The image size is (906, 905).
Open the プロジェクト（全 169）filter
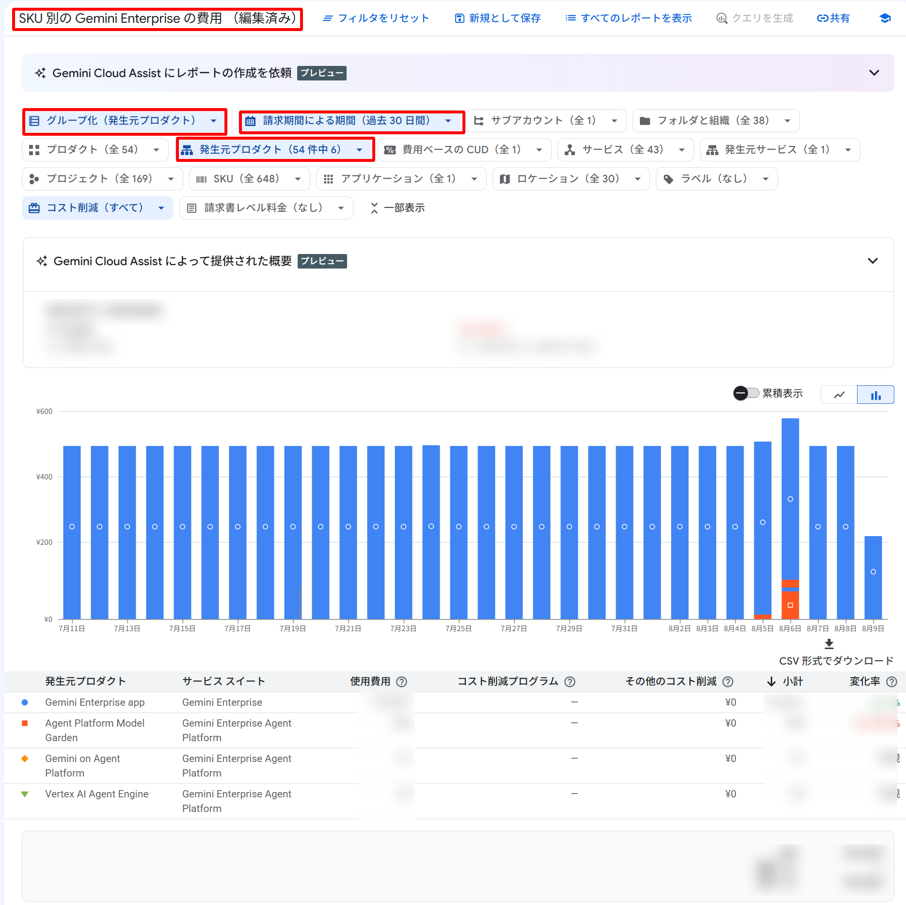click(102, 179)
